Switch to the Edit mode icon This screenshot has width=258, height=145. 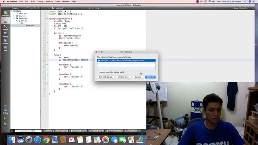(x=5, y=21)
